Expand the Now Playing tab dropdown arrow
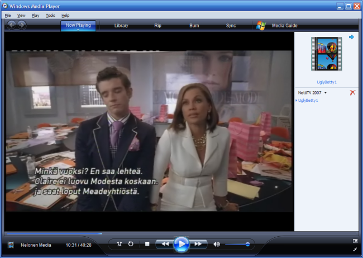363x258 pixels. point(78,30)
